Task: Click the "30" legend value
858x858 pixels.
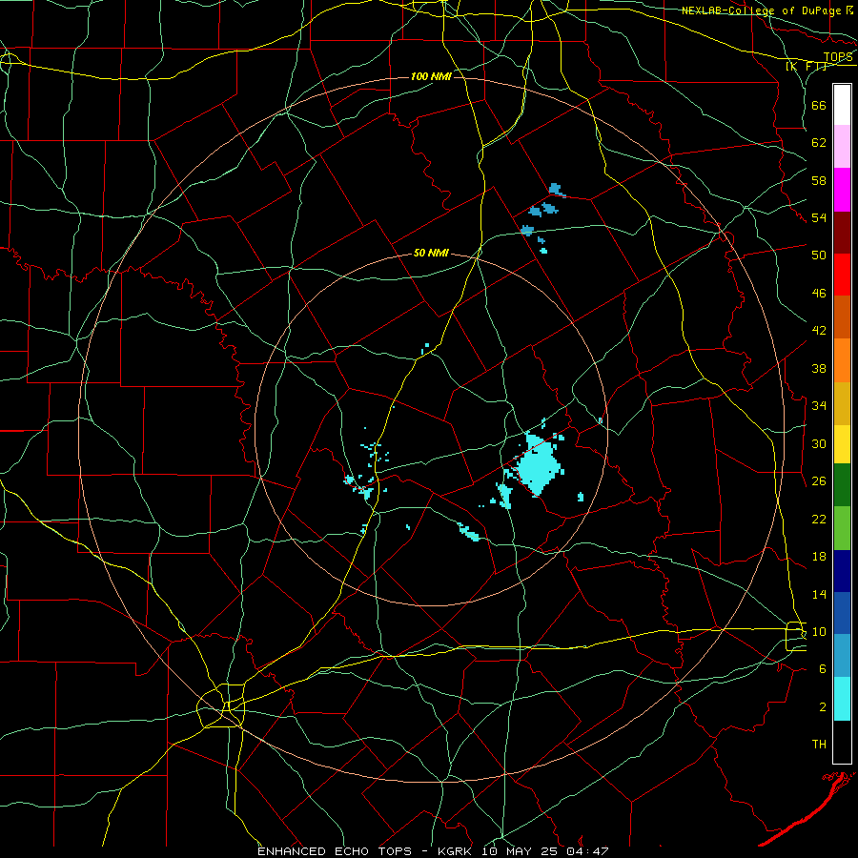Action: (819, 443)
